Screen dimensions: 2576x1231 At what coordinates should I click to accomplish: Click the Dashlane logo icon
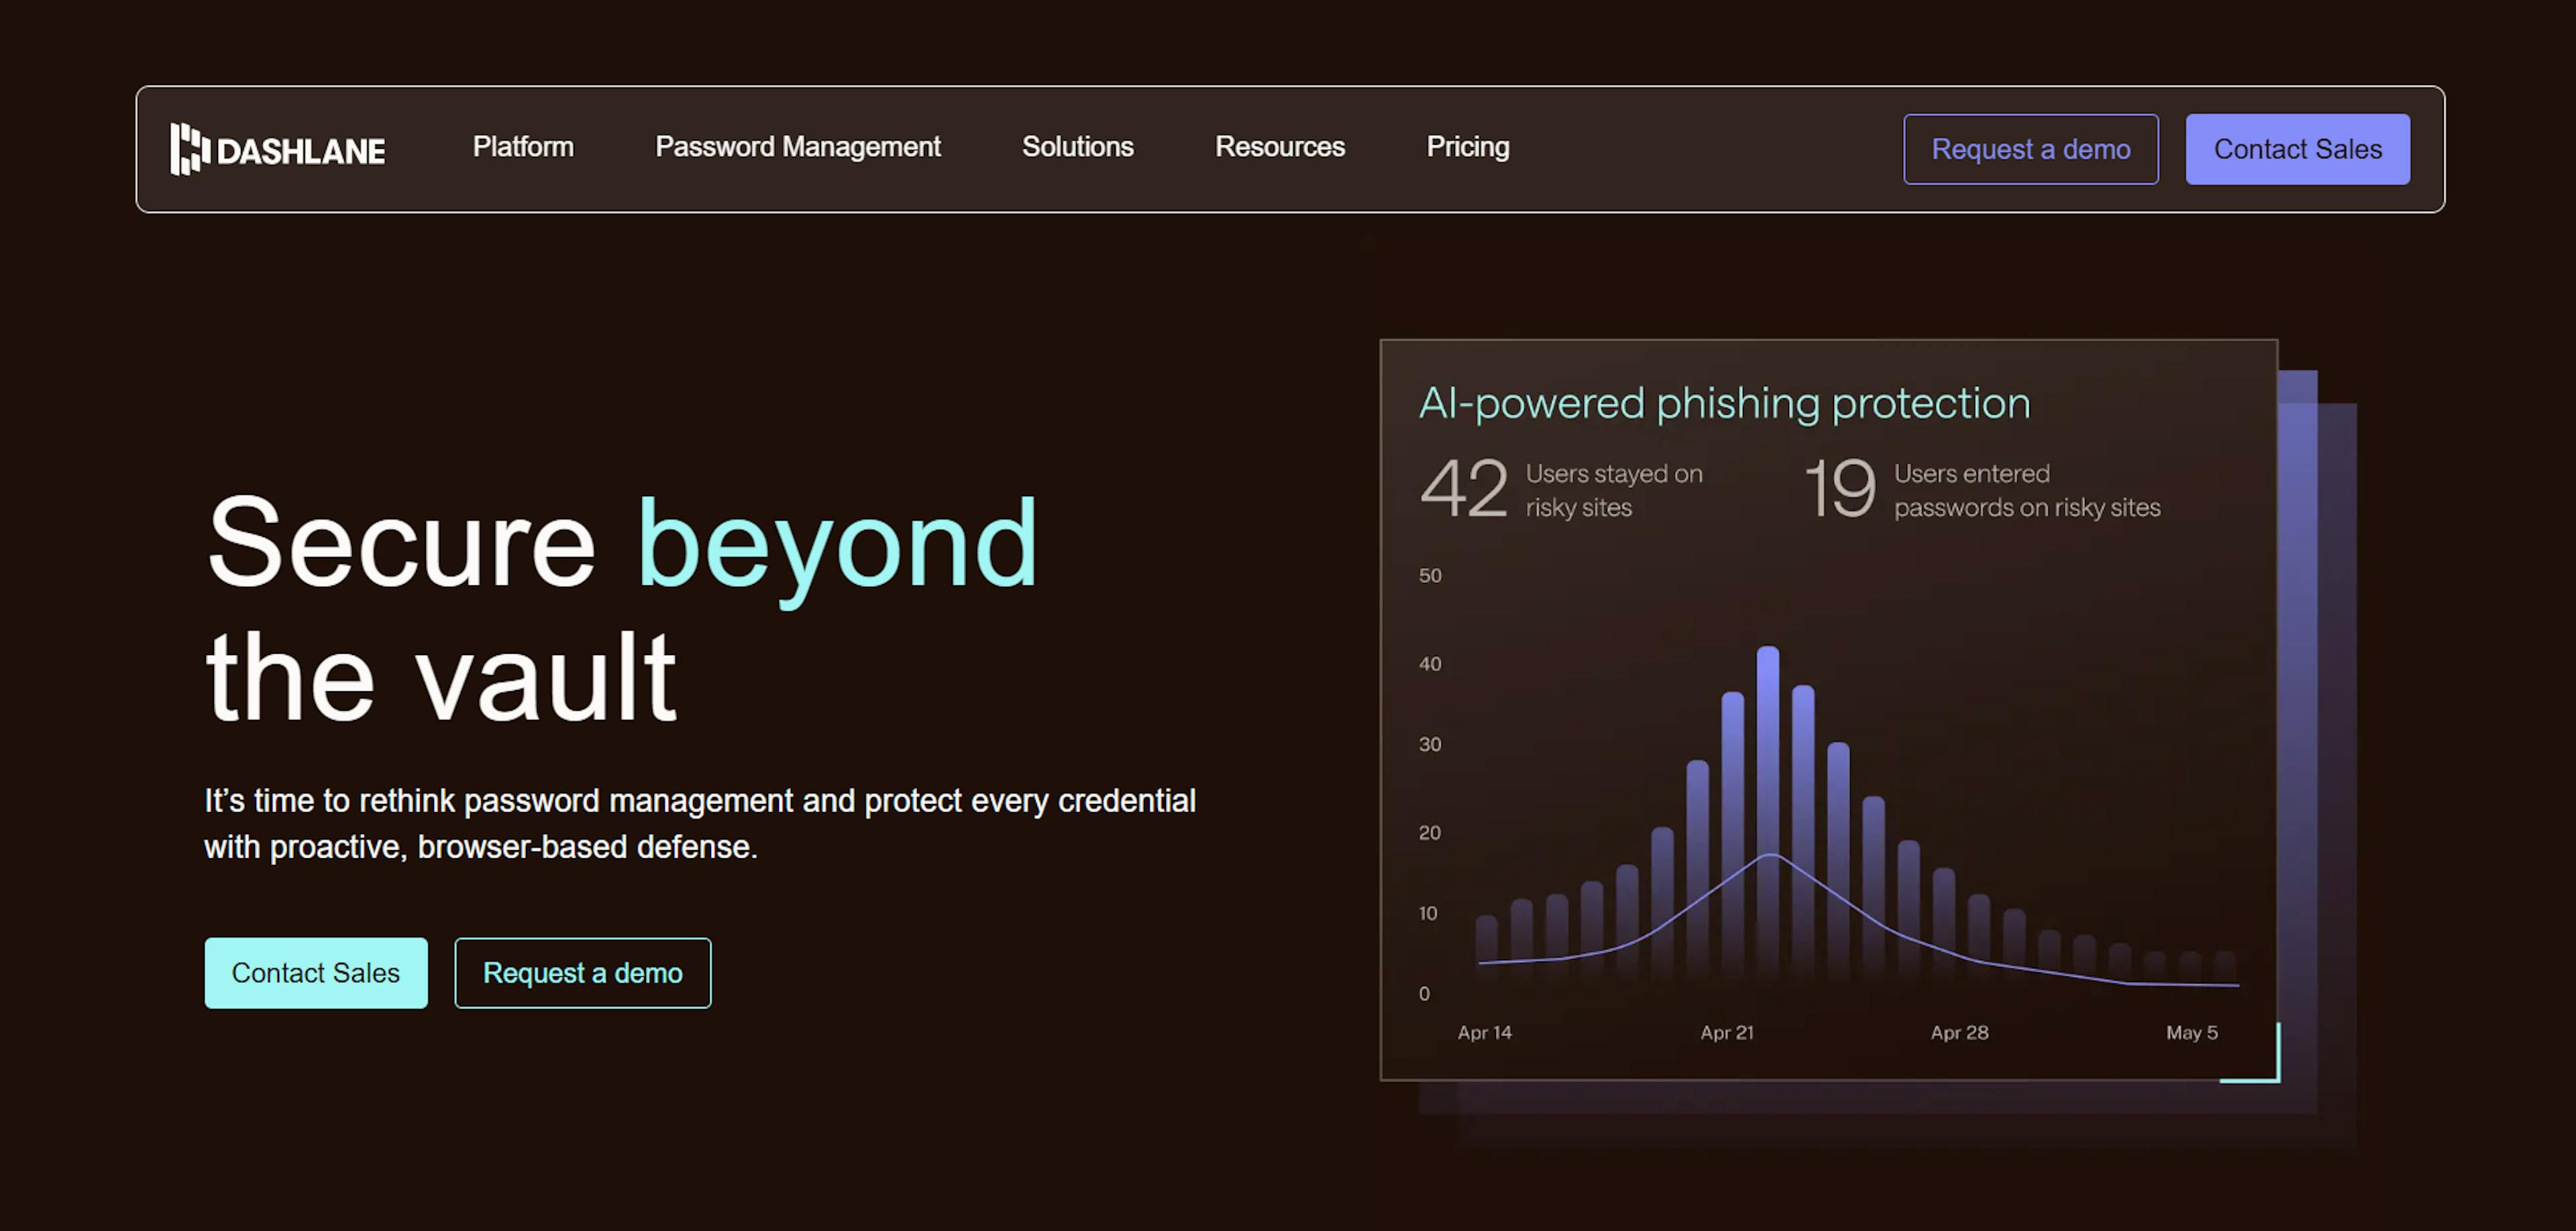pos(190,149)
